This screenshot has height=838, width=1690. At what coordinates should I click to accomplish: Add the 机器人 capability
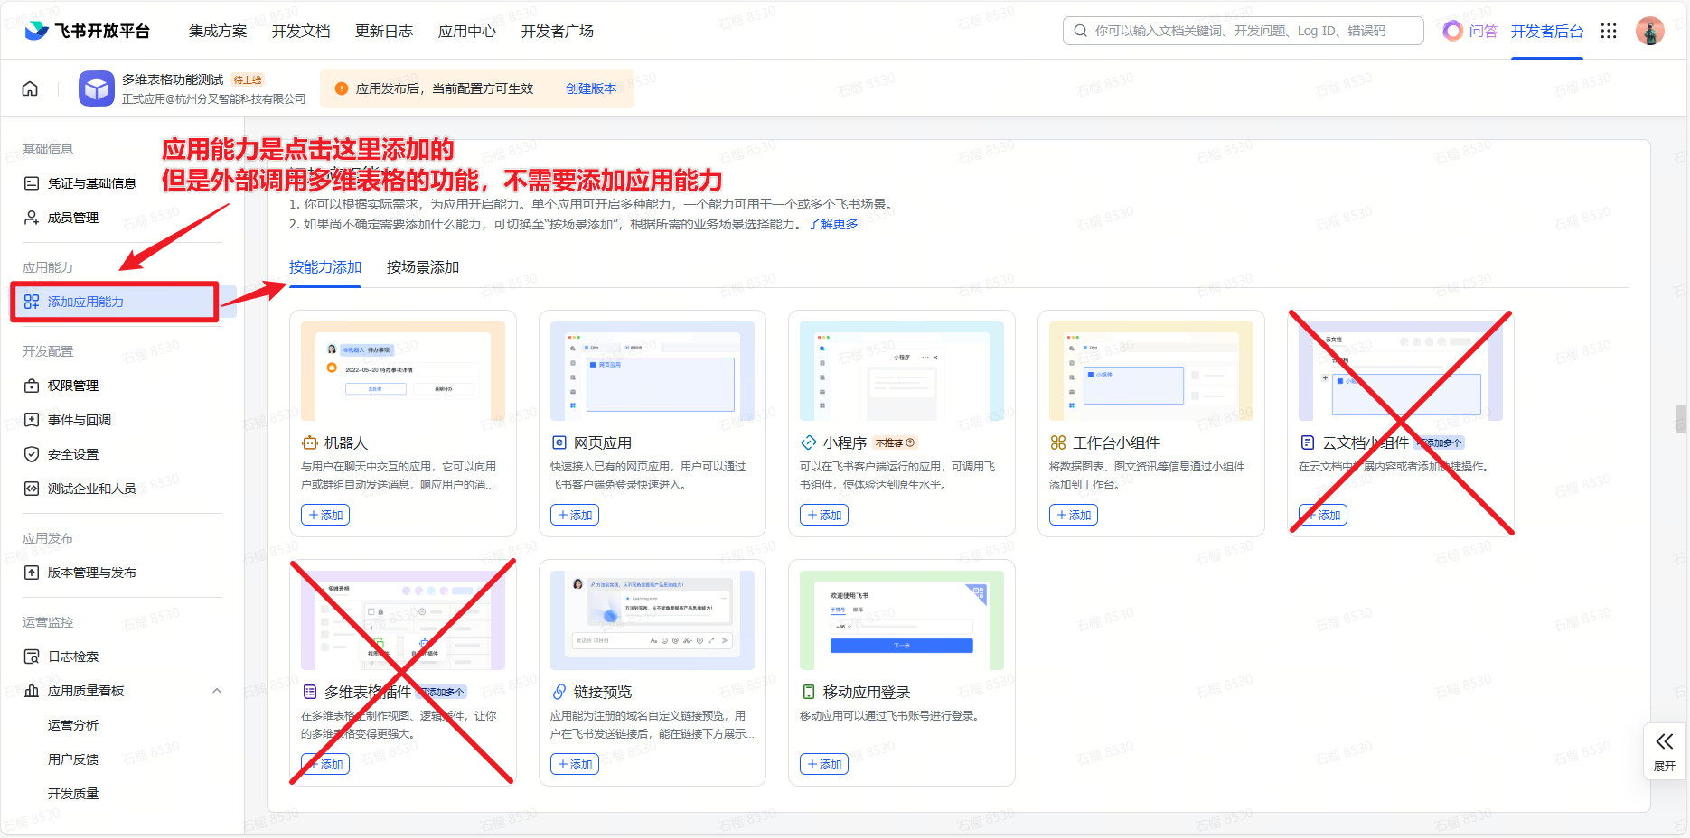pos(325,515)
